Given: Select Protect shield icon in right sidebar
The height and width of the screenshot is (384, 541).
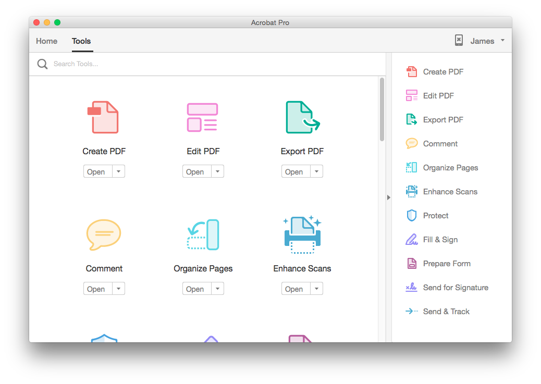Looking at the screenshot, I should coord(412,216).
